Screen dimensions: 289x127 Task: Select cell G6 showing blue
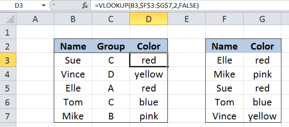click(262, 102)
